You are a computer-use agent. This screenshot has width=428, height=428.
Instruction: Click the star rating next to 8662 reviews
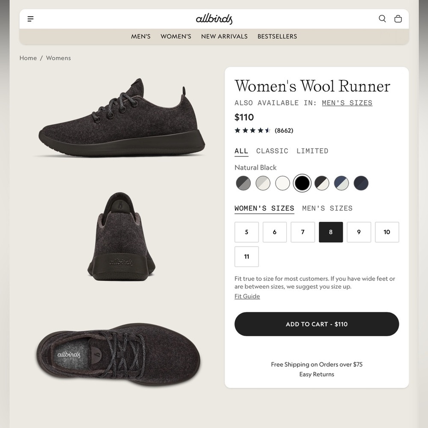(x=253, y=131)
